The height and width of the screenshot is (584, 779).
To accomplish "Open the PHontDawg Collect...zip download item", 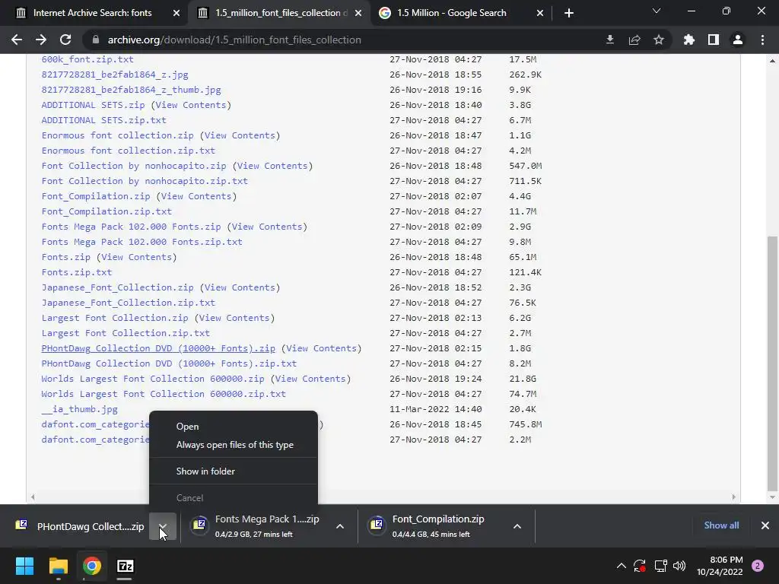I will [79, 526].
